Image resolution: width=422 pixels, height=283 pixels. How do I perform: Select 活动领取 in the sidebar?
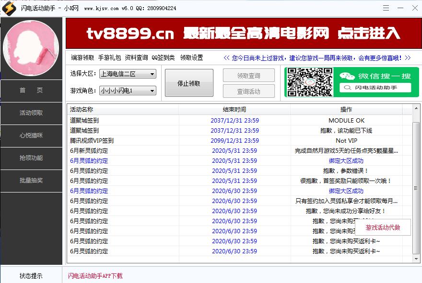[31, 113]
